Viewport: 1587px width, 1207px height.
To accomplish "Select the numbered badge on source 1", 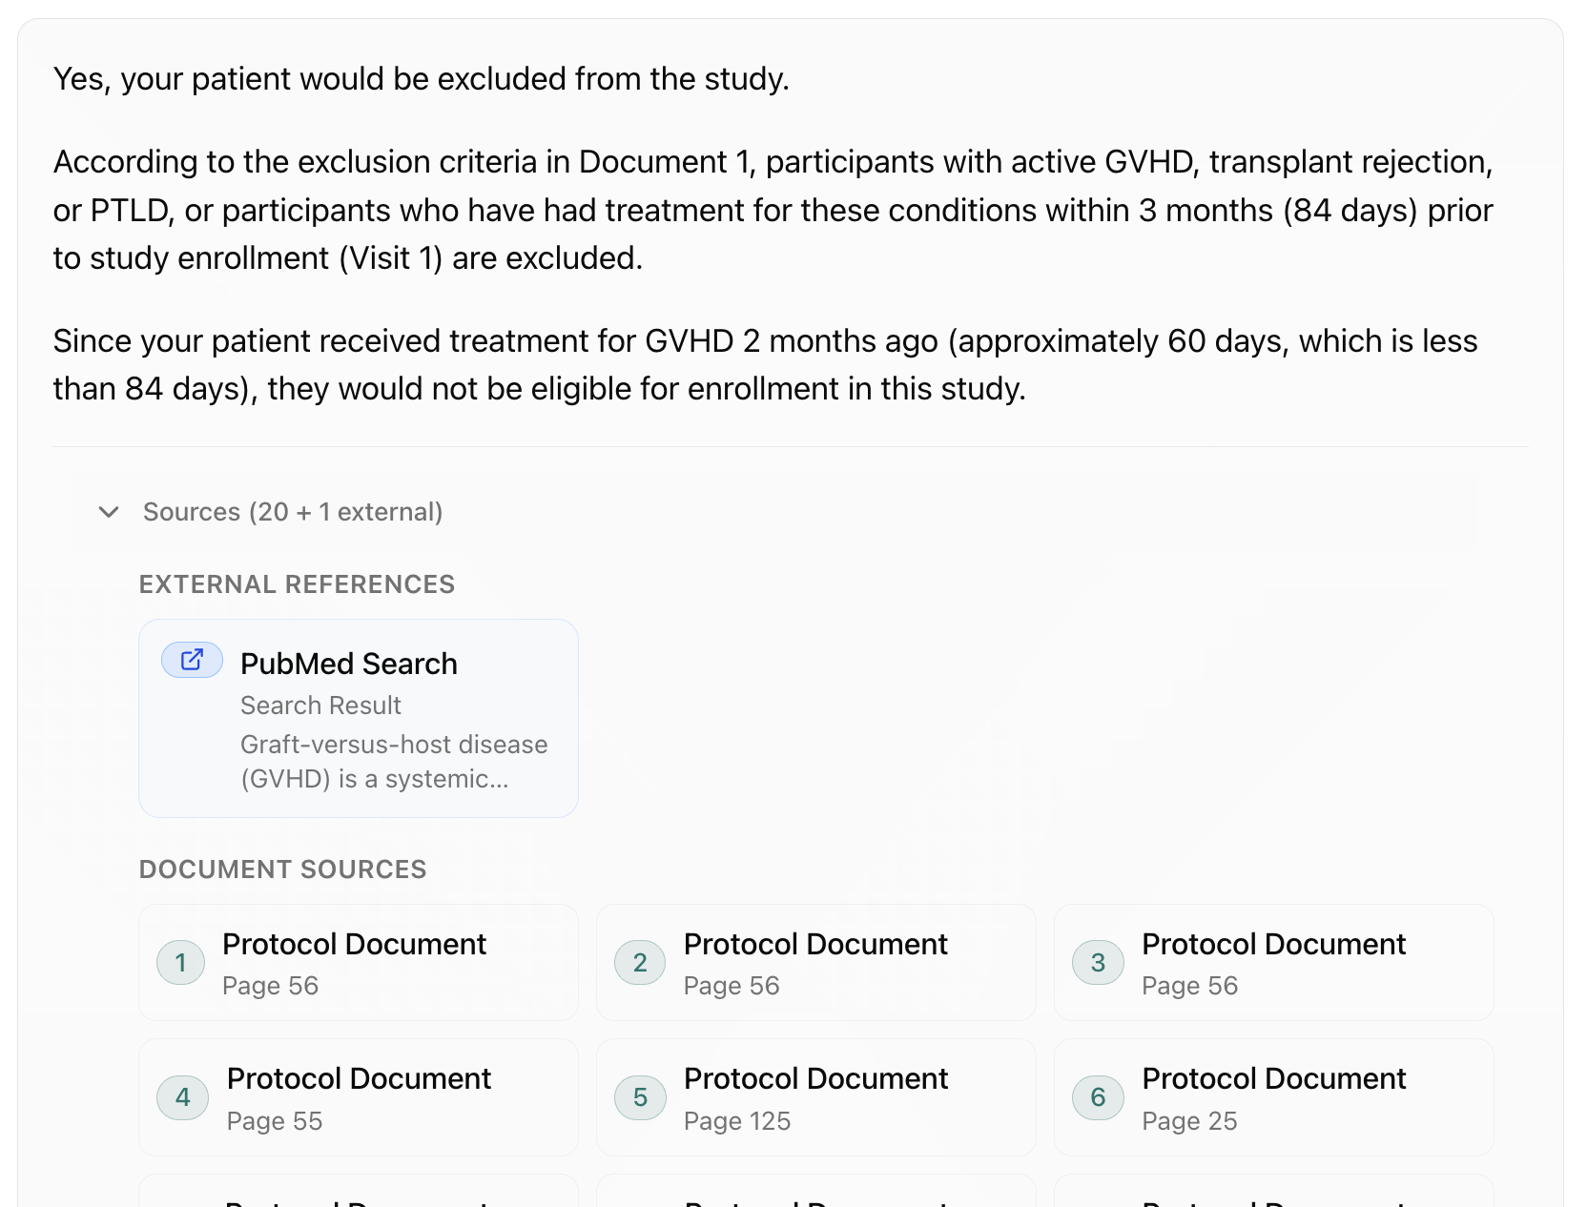I will (180, 963).
